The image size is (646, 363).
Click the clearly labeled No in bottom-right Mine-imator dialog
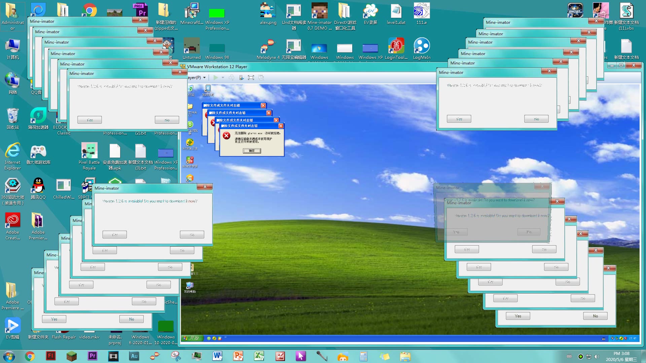click(x=595, y=316)
